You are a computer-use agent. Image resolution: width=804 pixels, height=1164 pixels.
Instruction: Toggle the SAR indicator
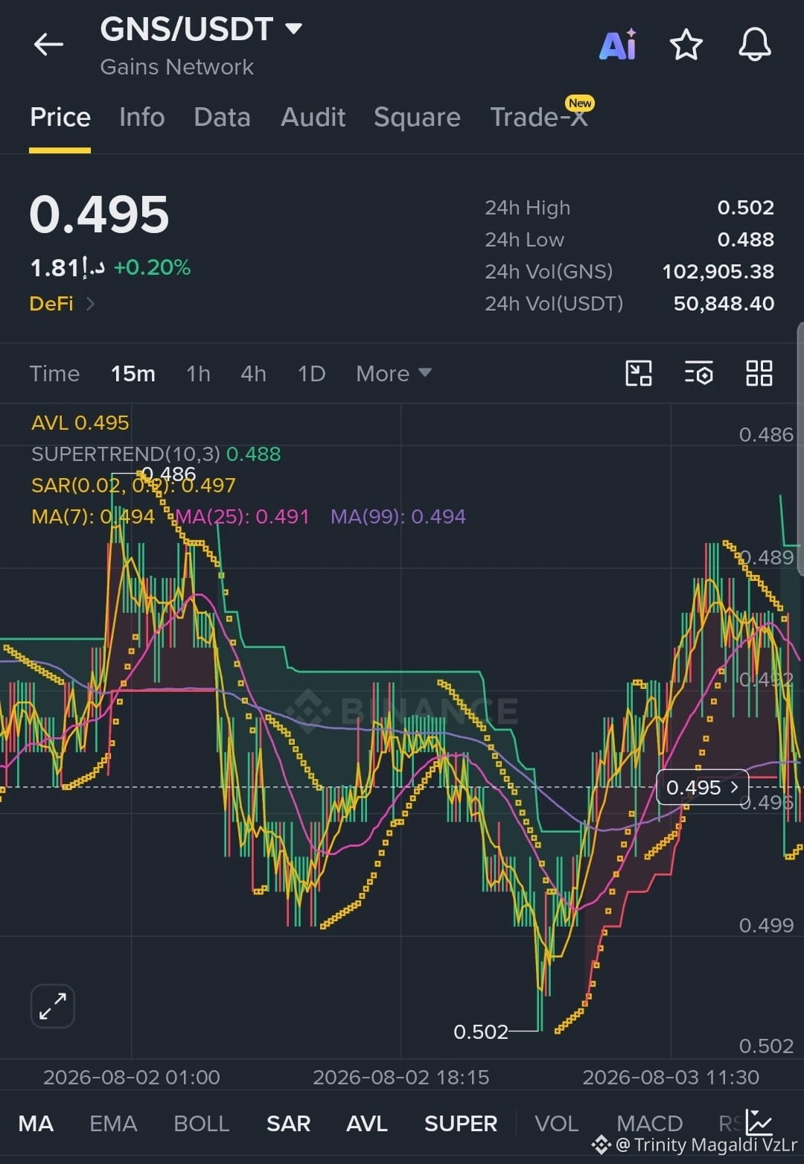pyautogui.click(x=288, y=1123)
